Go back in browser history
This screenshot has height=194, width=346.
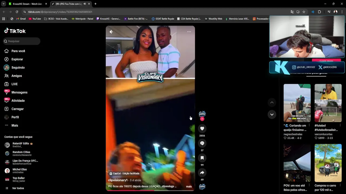click(x=4, y=12)
